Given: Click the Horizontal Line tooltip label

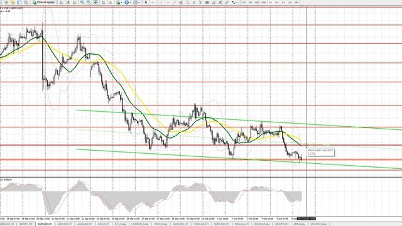Looking at the screenshot, I should (320, 152).
